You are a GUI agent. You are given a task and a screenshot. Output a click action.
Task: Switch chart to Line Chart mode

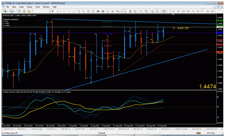point(135,11)
